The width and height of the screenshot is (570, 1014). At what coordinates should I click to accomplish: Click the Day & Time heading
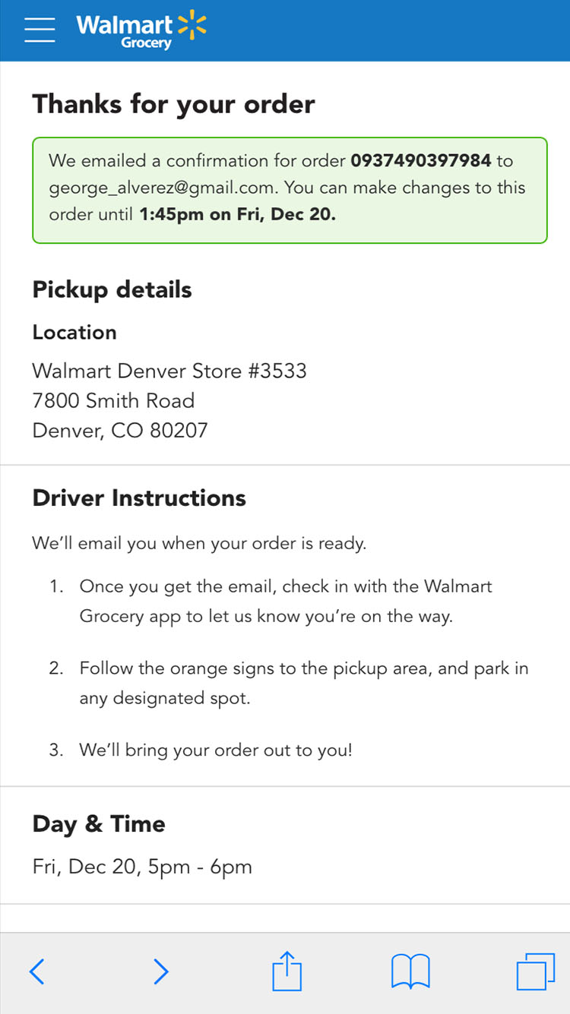click(x=99, y=824)
